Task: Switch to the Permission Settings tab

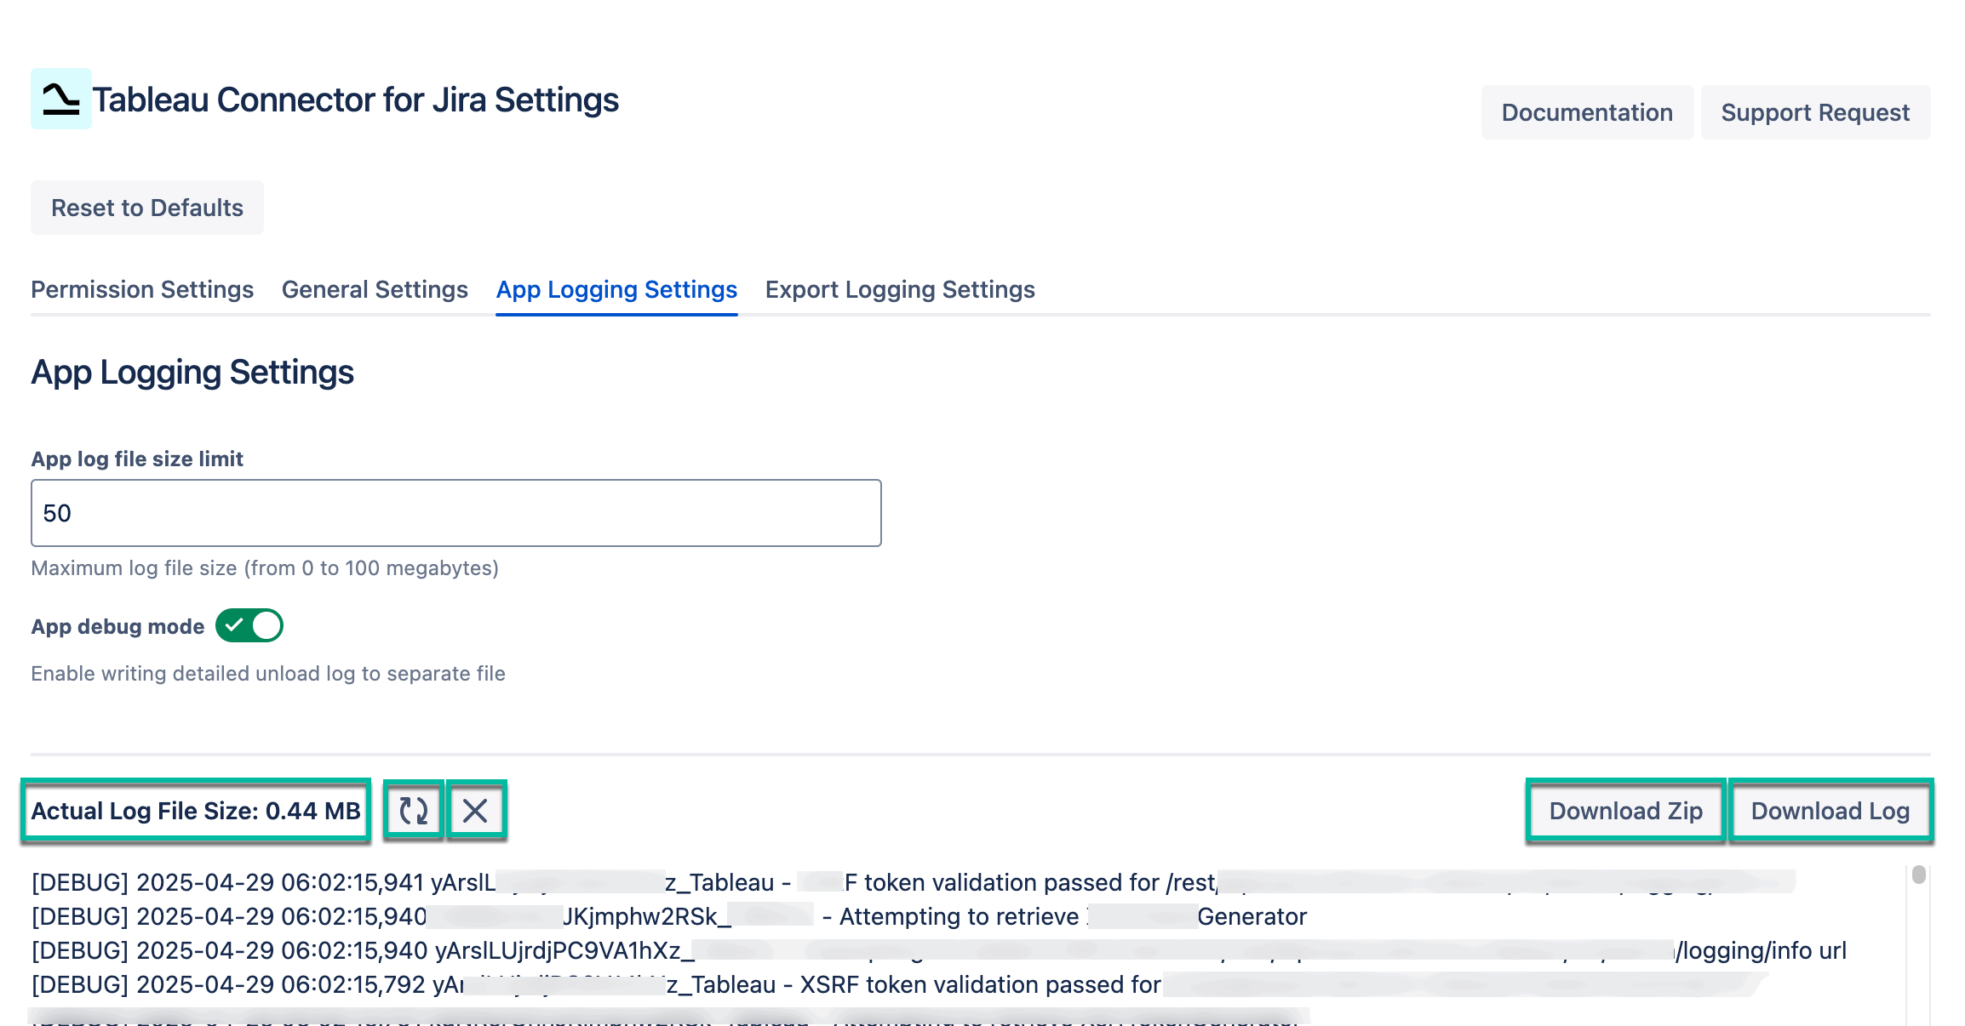Action: click(x=141, y=290)
